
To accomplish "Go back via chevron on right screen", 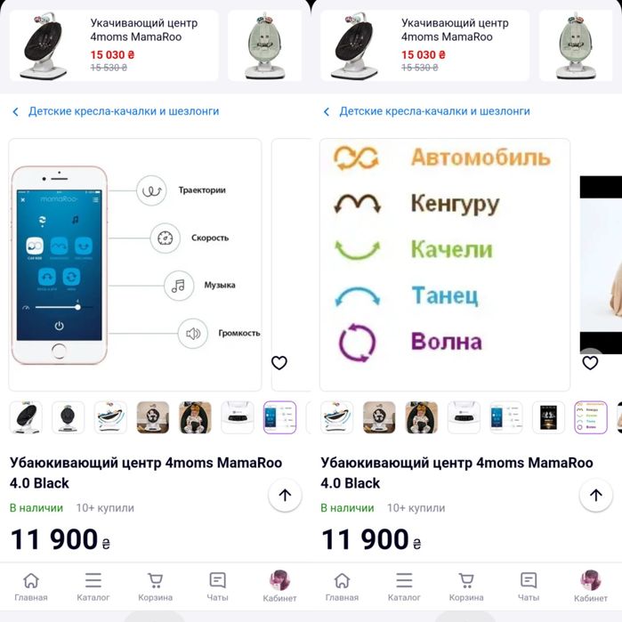I will 327,112.
